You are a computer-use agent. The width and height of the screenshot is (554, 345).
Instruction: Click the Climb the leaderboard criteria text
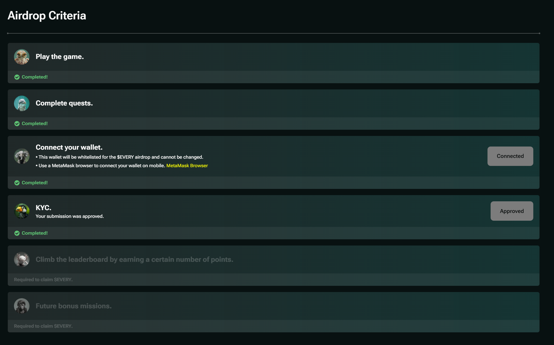[x=134, y=259]
